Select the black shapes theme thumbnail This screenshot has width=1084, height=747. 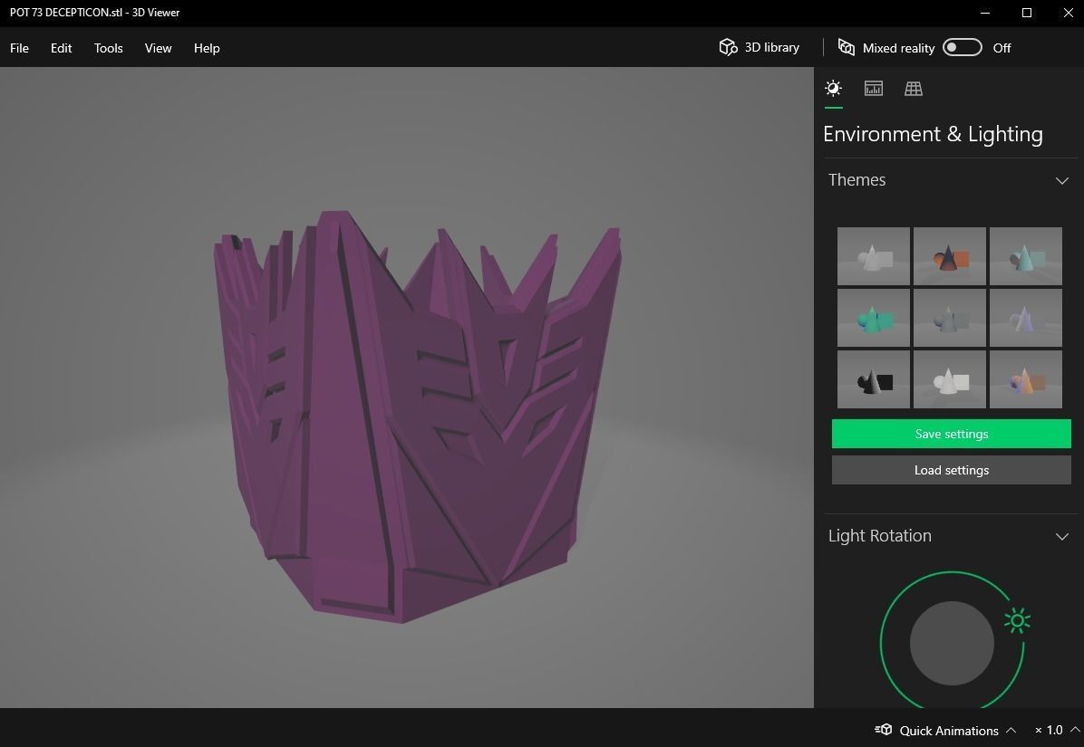(873, 379)
